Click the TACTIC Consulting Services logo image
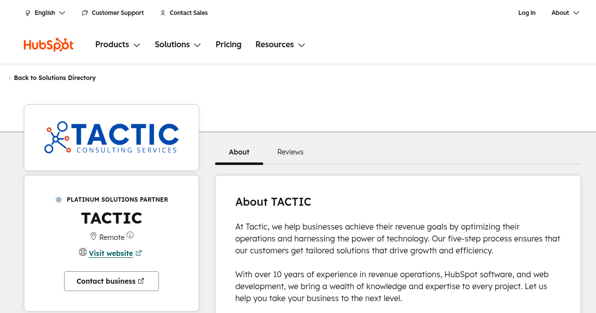This screenshot has height=313, width=596. [112, 138]
